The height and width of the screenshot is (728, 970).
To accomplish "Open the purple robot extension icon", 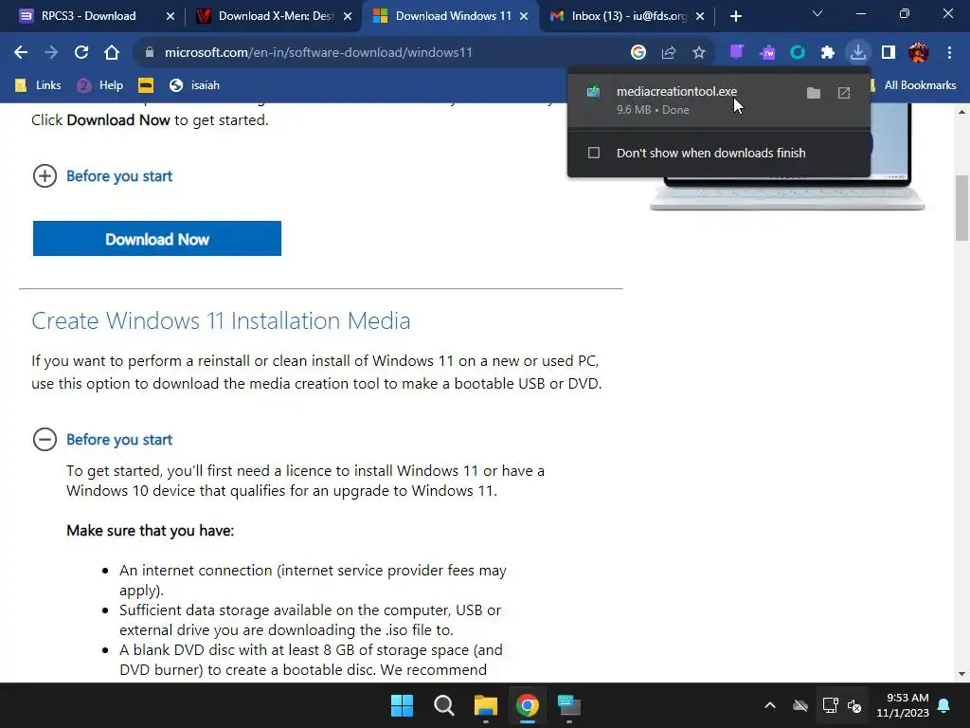I will [767, 53].
